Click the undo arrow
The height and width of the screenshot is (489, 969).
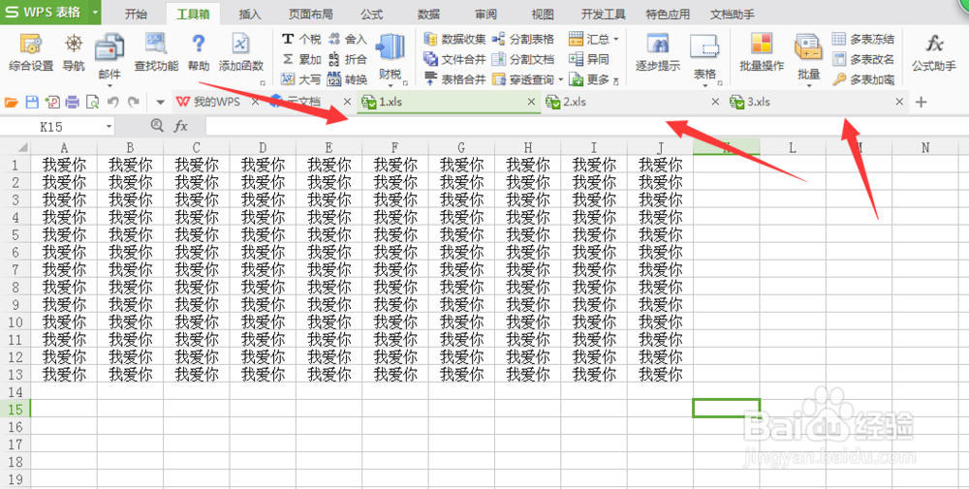pyautogui.click(x=112, y=102)
